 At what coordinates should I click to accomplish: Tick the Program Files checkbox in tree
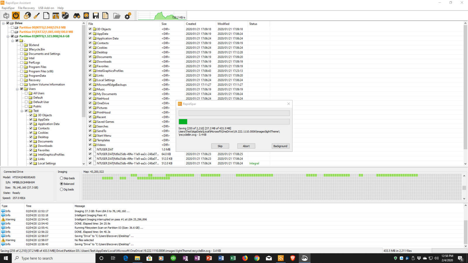[22, 67]
